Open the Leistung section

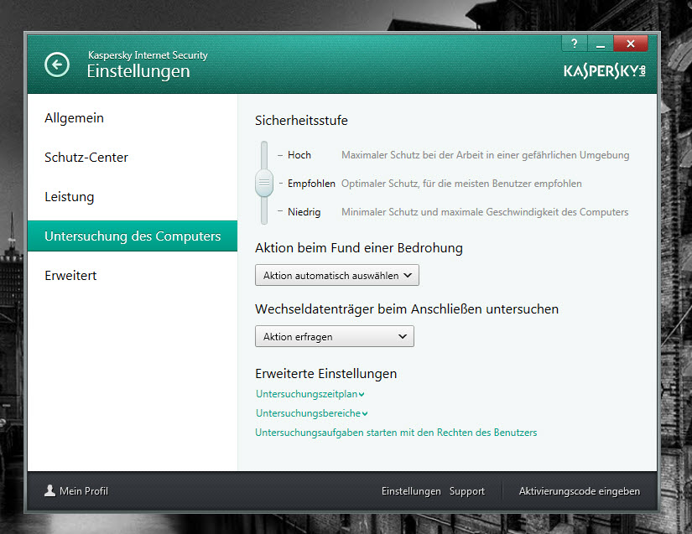coord(70,197)
